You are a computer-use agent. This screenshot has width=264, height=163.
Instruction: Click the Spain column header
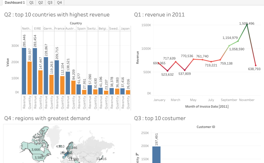tap(81, 28)
